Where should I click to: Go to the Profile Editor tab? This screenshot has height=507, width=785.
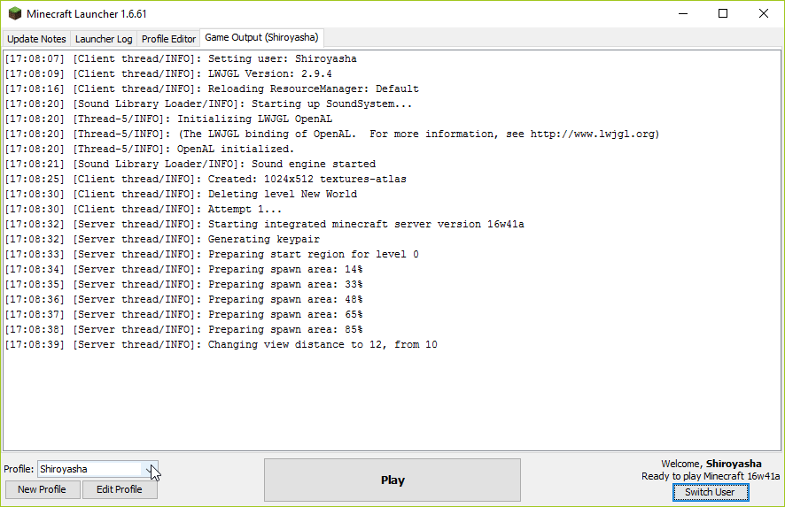coord(168,39)
